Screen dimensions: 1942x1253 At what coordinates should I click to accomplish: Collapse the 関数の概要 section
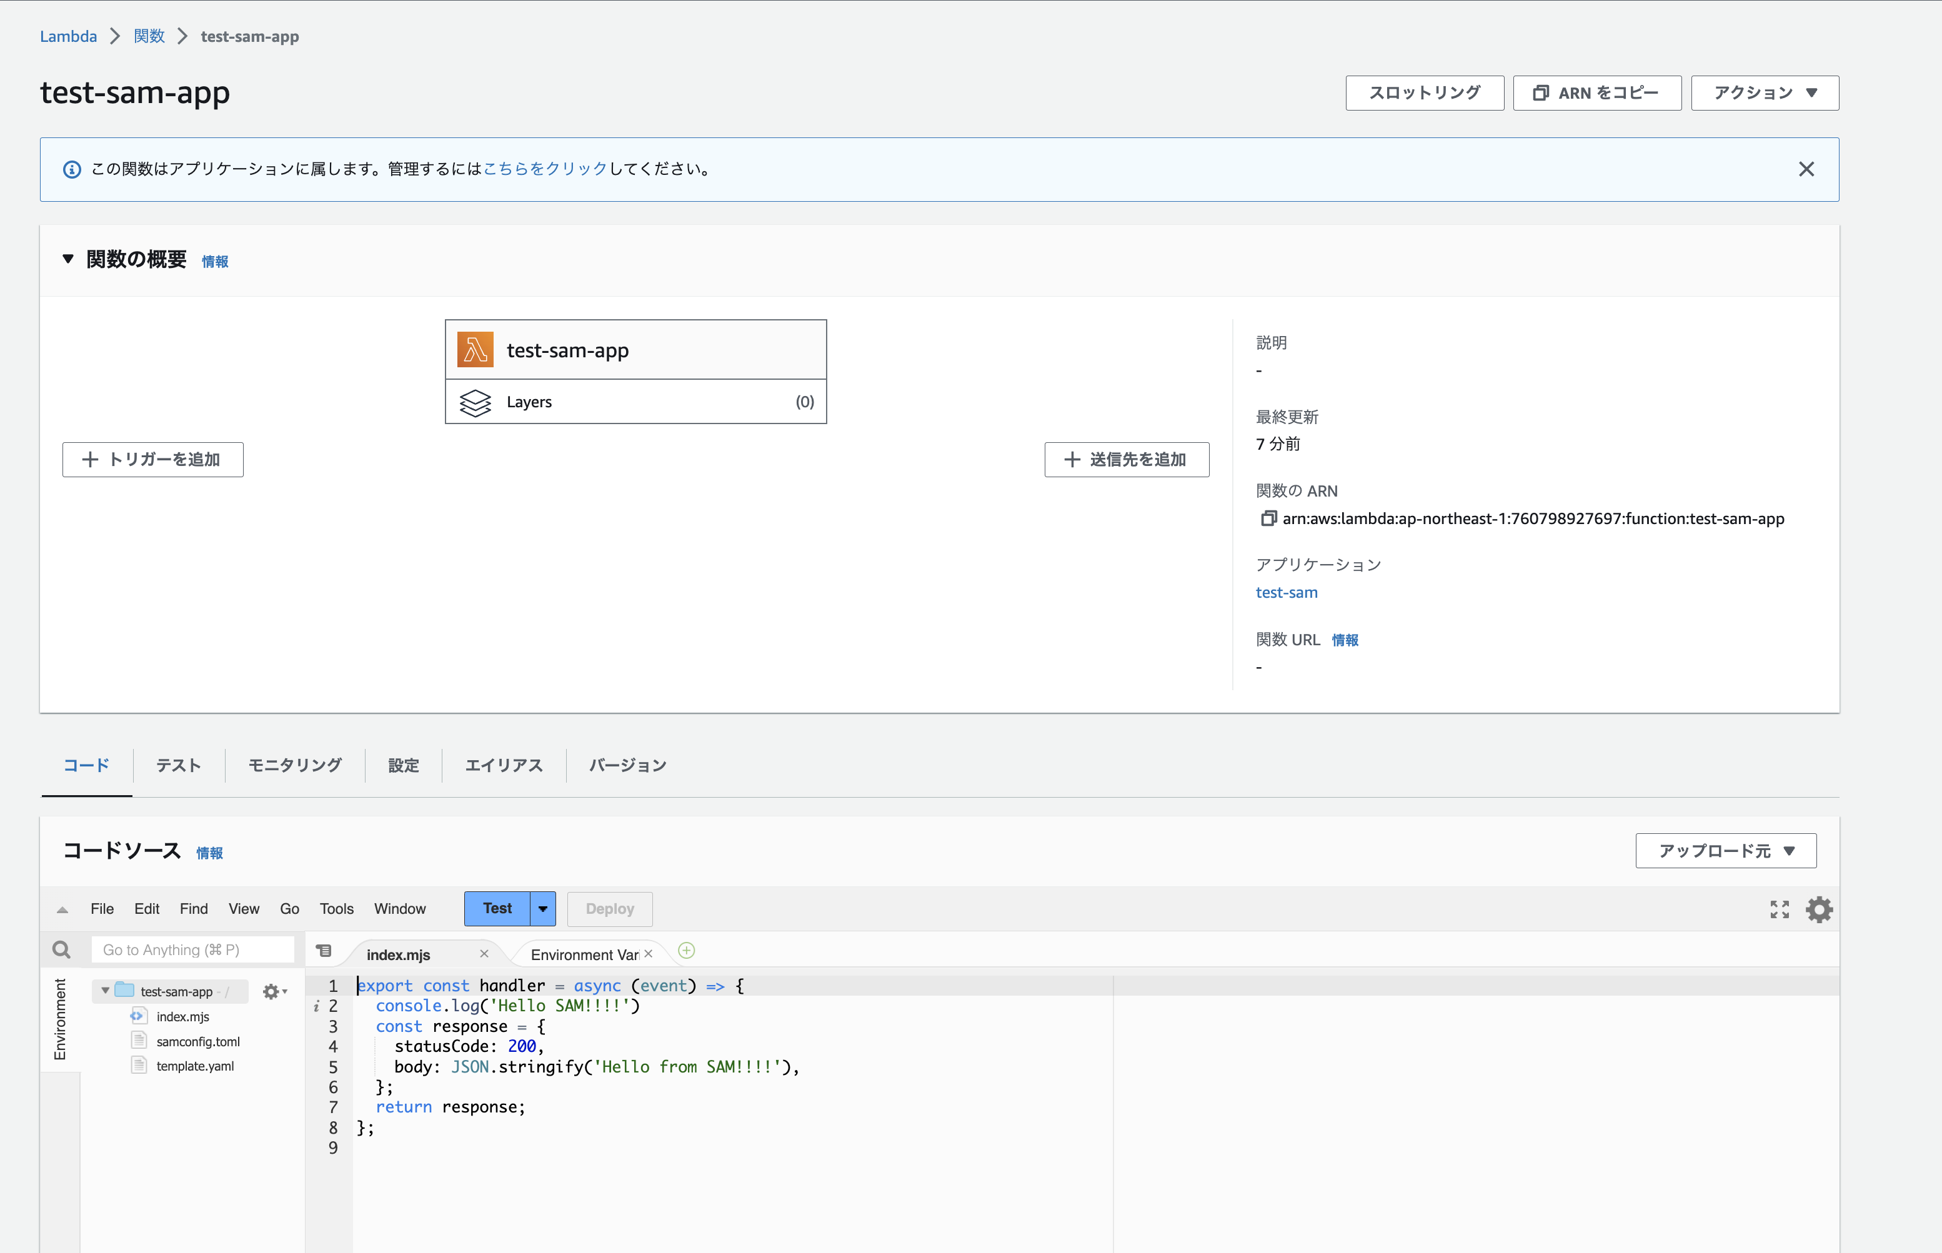[x=68, y=259]
